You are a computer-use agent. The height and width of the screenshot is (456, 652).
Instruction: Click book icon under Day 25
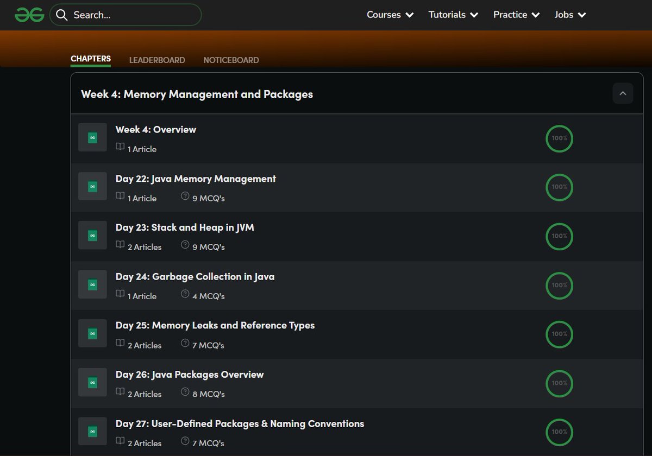120,343
